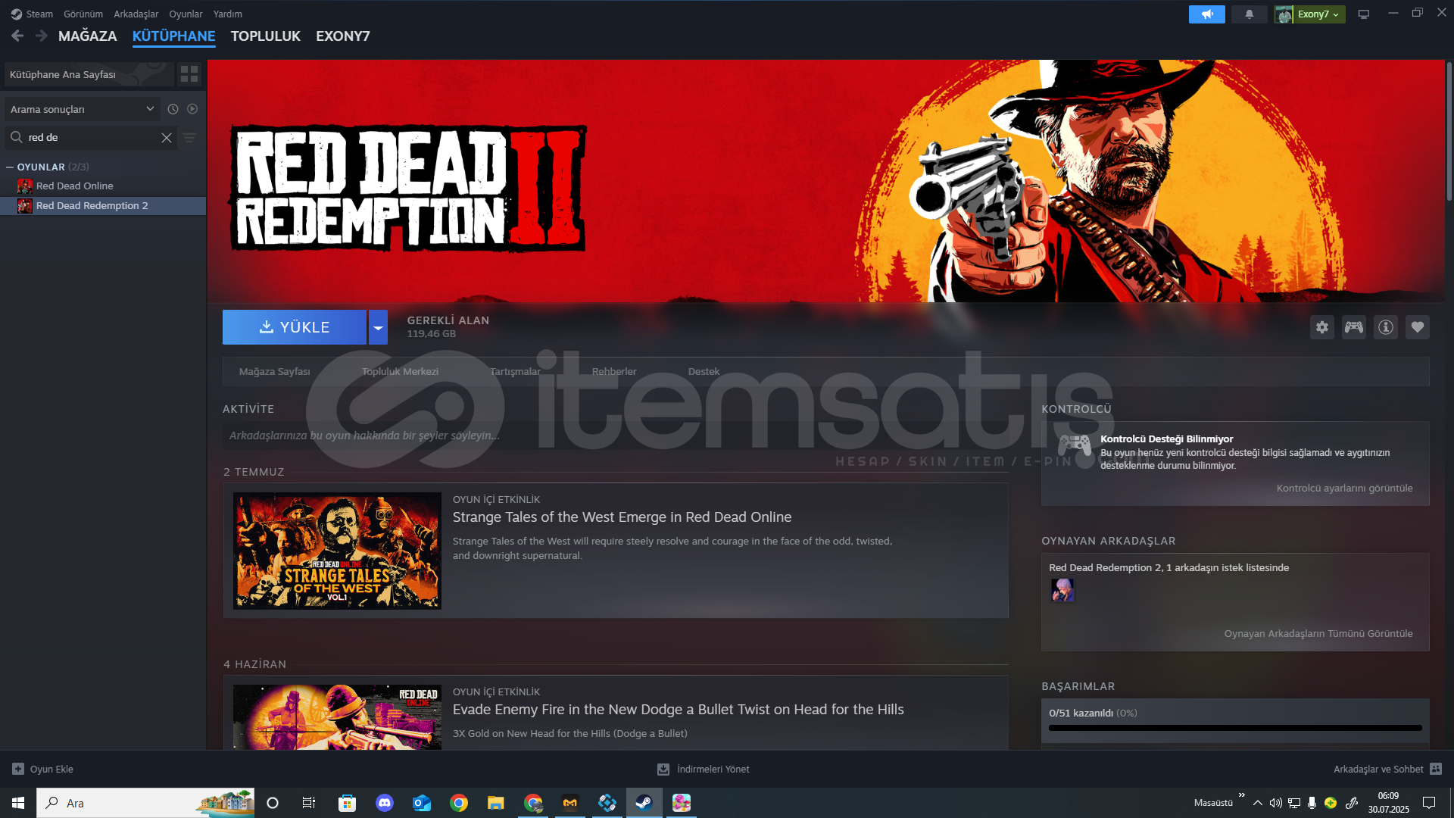Go to MAĞAZA tab

coord(88,36)
